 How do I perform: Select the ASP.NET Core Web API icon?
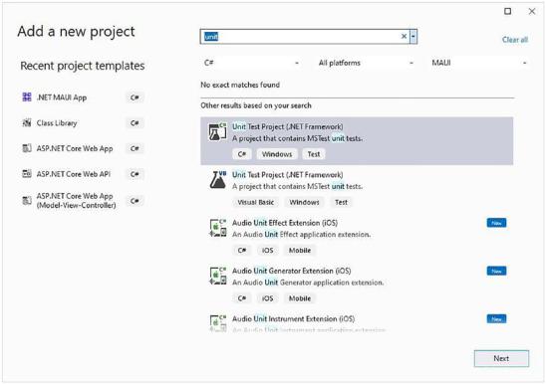[x=27, y=173]
